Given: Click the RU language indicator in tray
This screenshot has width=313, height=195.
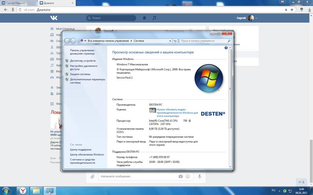Looking at the screenshot, I should pyautogui.click(x=273, y=190).
